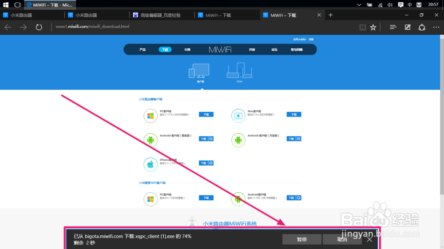444x249 pixels.
Task: Open the Hub icon in Edge toolbar
Action: pos(393,27)
